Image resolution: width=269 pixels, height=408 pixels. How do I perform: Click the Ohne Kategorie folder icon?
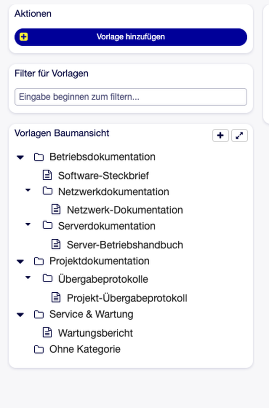(x=39, y=349)
